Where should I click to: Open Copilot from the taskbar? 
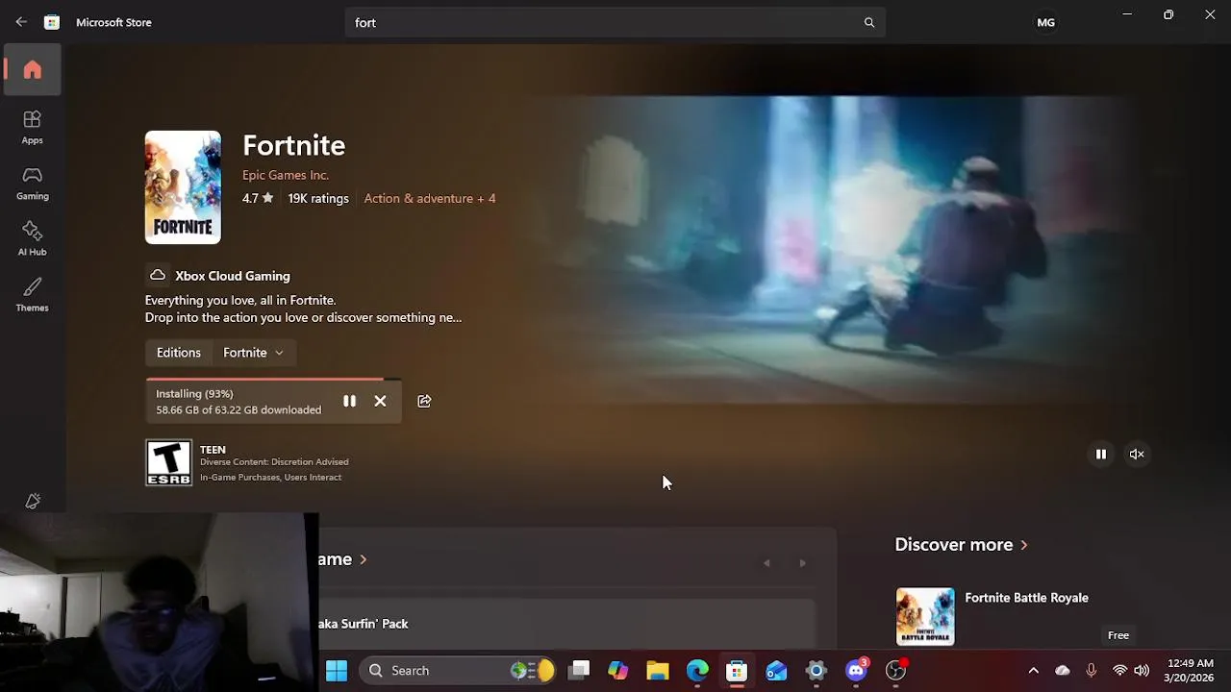click(618, 670)
